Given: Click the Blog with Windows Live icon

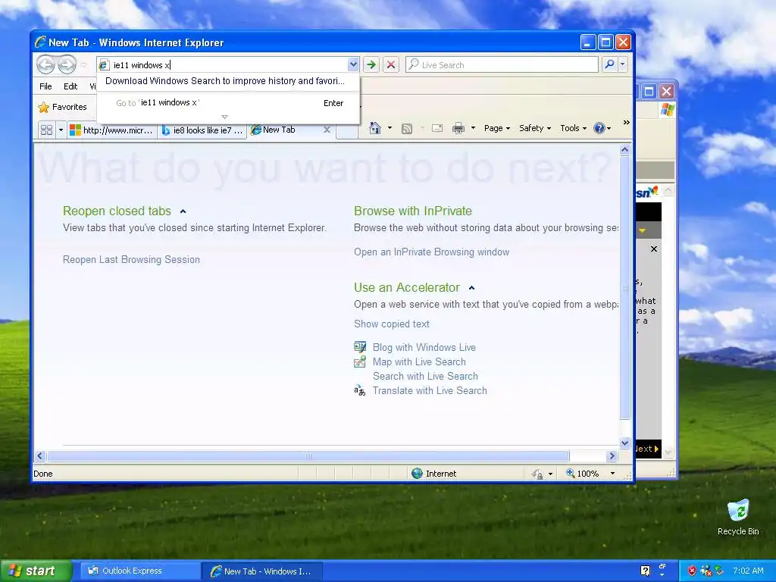Looking at the screenshot, I should click(360, 347).
